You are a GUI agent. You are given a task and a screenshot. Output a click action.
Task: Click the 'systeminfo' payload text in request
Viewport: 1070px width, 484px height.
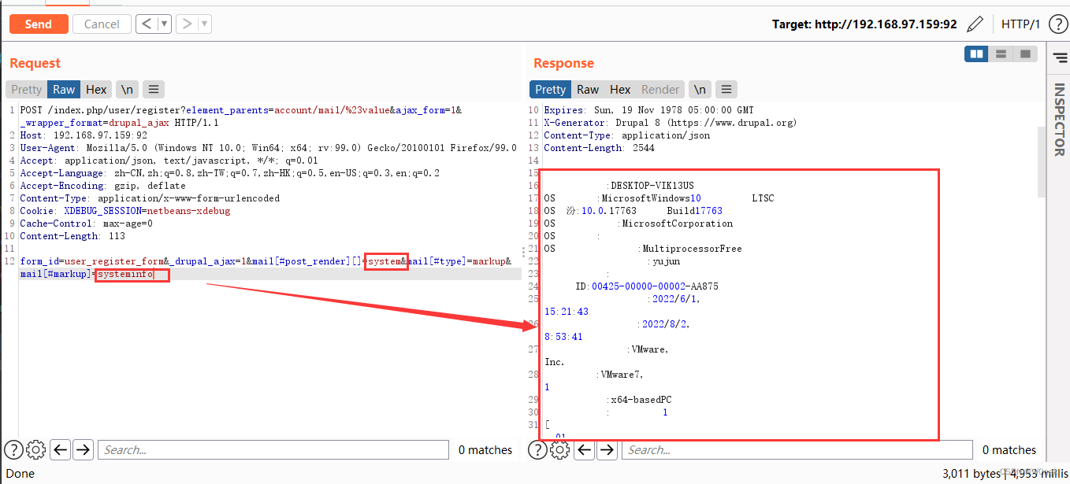pos(124,274)
